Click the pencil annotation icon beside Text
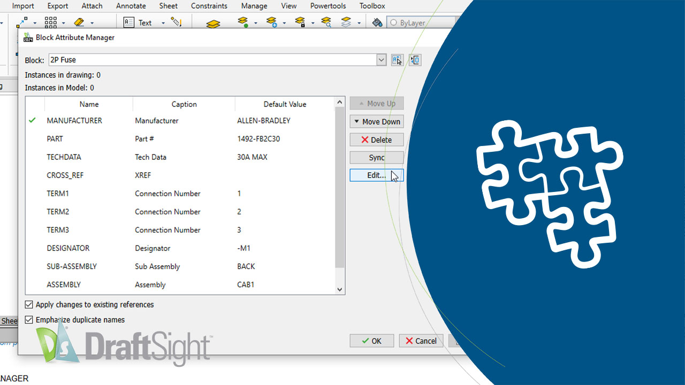The width and height of the screenshot is (685, 385). pyautogui.click(x=176, y=22)
